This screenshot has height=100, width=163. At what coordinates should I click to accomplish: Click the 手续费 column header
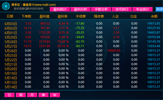pyautogui.click(x=81, y=16)
